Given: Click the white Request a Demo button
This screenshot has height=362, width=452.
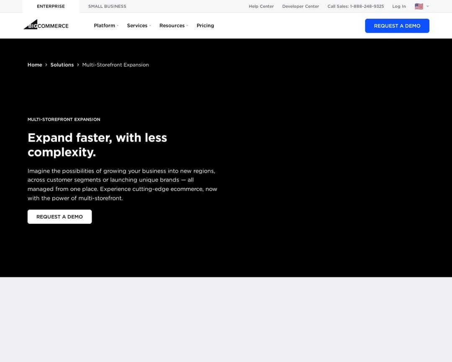Looking at the screenshot, I should click(x=60, y=217).
